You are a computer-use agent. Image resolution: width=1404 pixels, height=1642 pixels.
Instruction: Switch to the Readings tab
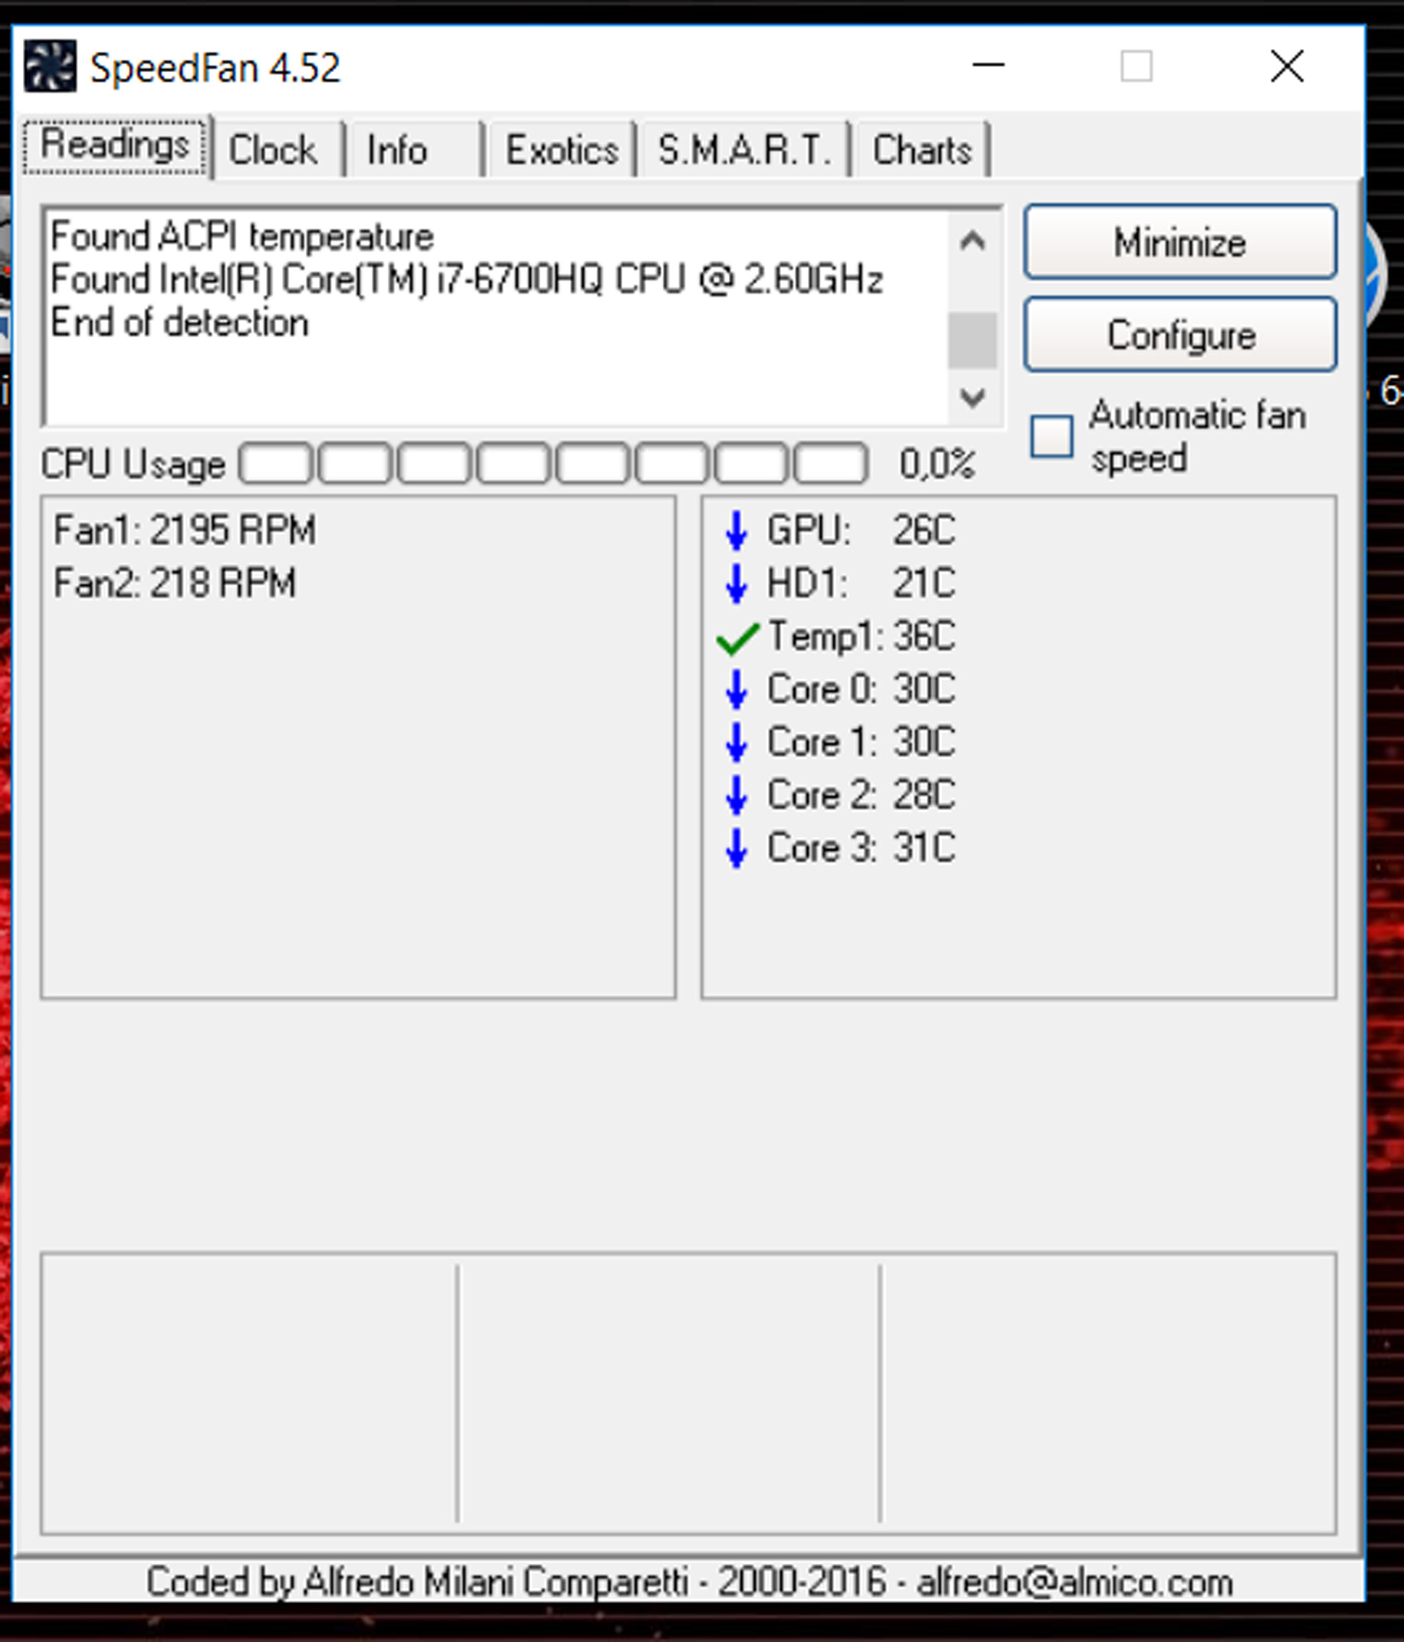click(x=116, y=146)
